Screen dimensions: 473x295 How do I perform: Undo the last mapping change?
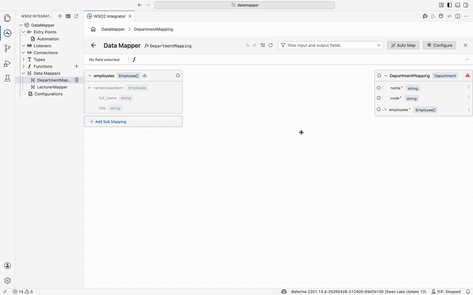[248, 45]
